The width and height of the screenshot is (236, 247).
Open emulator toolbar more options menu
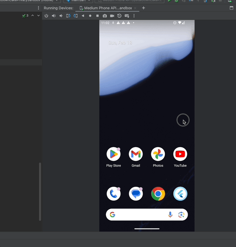134,16
